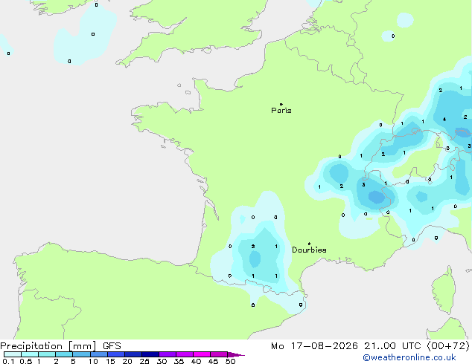Screen dimensions: 472x364
Task: Click the Dourbies location label
Action: click(x=309, y=250)
